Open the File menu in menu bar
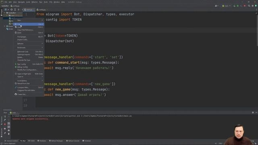The width and height of the screenshot is (258, 145). pos(6,2)
